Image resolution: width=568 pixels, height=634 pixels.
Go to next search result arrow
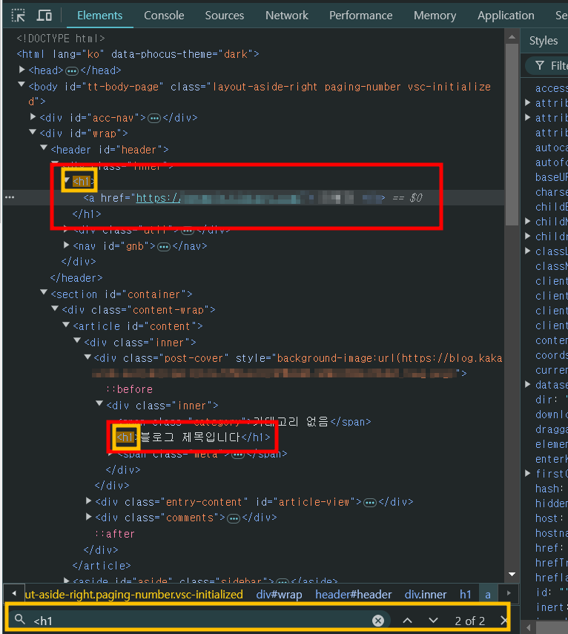(x=433, y=620)
